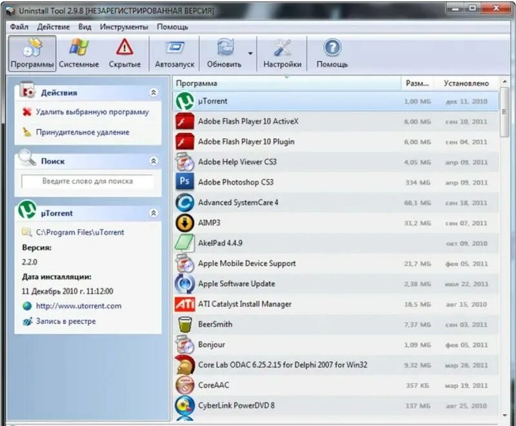Select the CoreAAC icon

click(184, 385)
